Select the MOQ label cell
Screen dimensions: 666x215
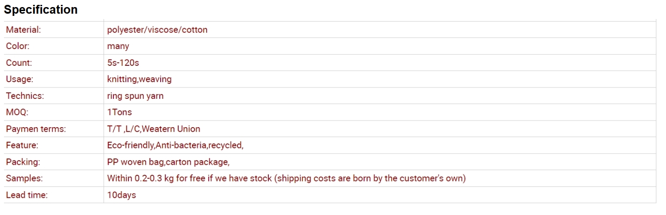coord(54,113)
